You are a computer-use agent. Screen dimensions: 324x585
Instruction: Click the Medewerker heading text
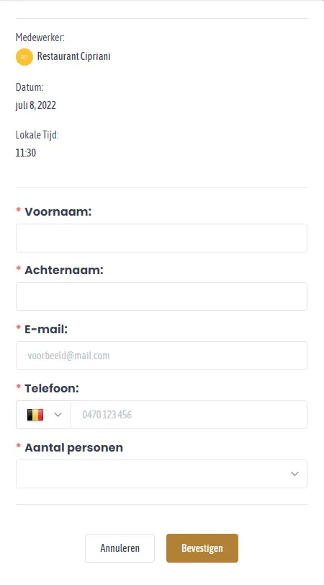click(x=40, y=38)
